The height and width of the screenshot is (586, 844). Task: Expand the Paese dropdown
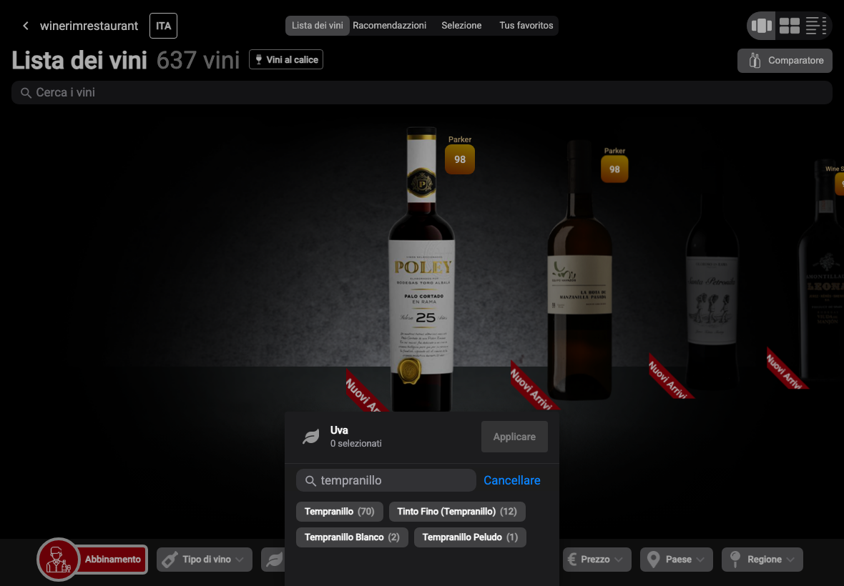[677, 560]
